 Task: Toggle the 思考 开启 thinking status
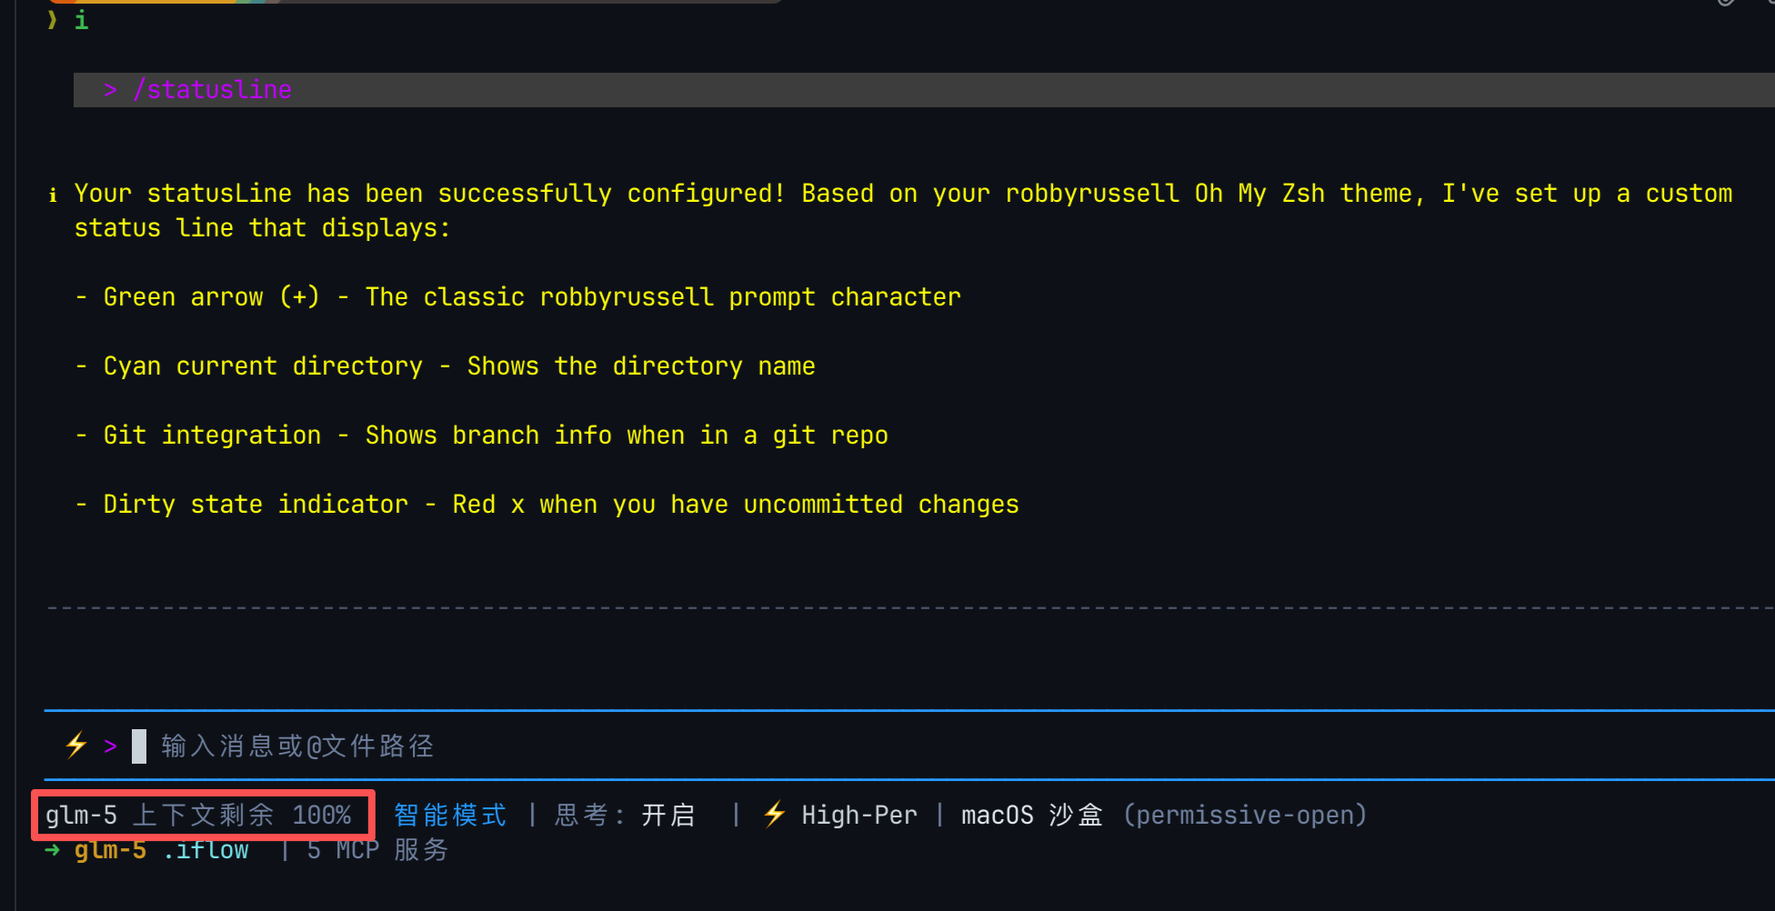click(625, 815)
